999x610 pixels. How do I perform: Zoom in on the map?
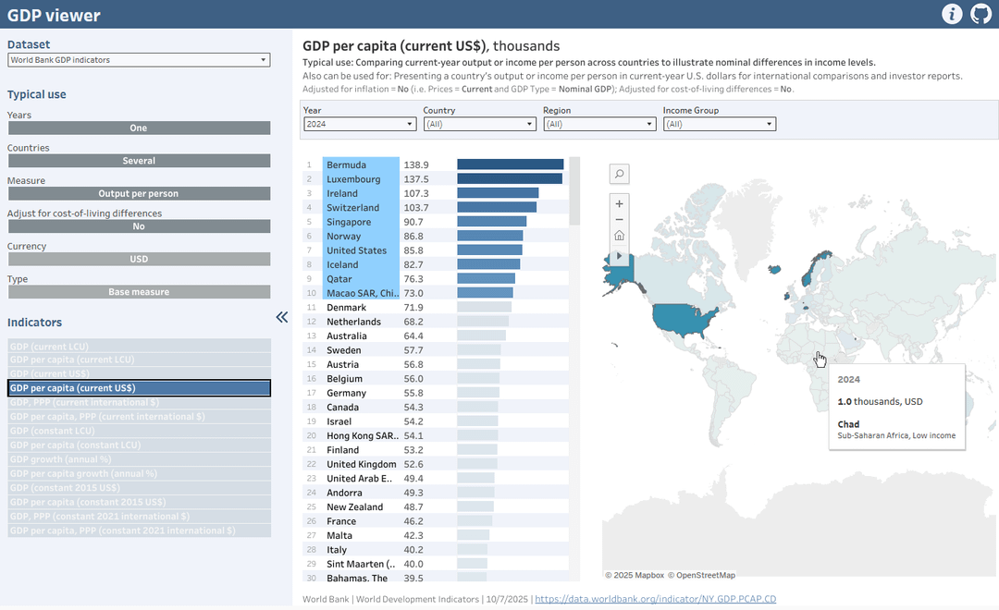(619, 203)
